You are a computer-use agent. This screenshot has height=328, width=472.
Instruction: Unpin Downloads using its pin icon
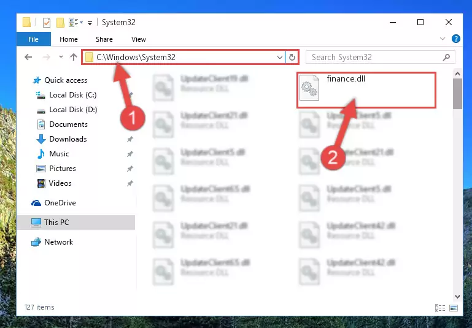(x=130, y=139)
